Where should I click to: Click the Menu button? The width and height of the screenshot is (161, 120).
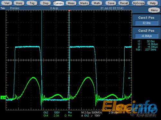[154, 10]
